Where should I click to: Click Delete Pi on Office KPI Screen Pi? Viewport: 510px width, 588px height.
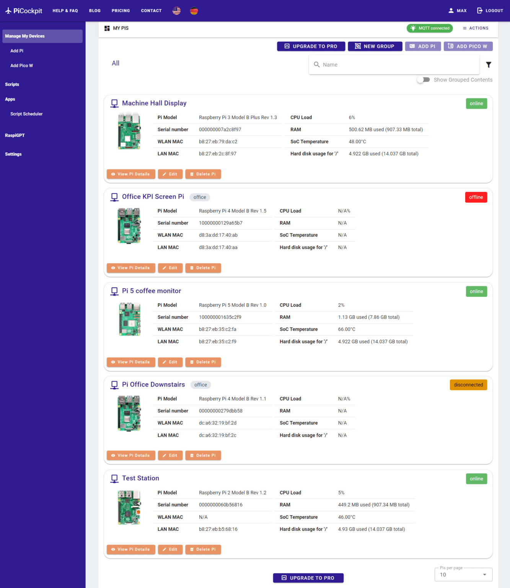pyautogui.click(x=203, y=268)
